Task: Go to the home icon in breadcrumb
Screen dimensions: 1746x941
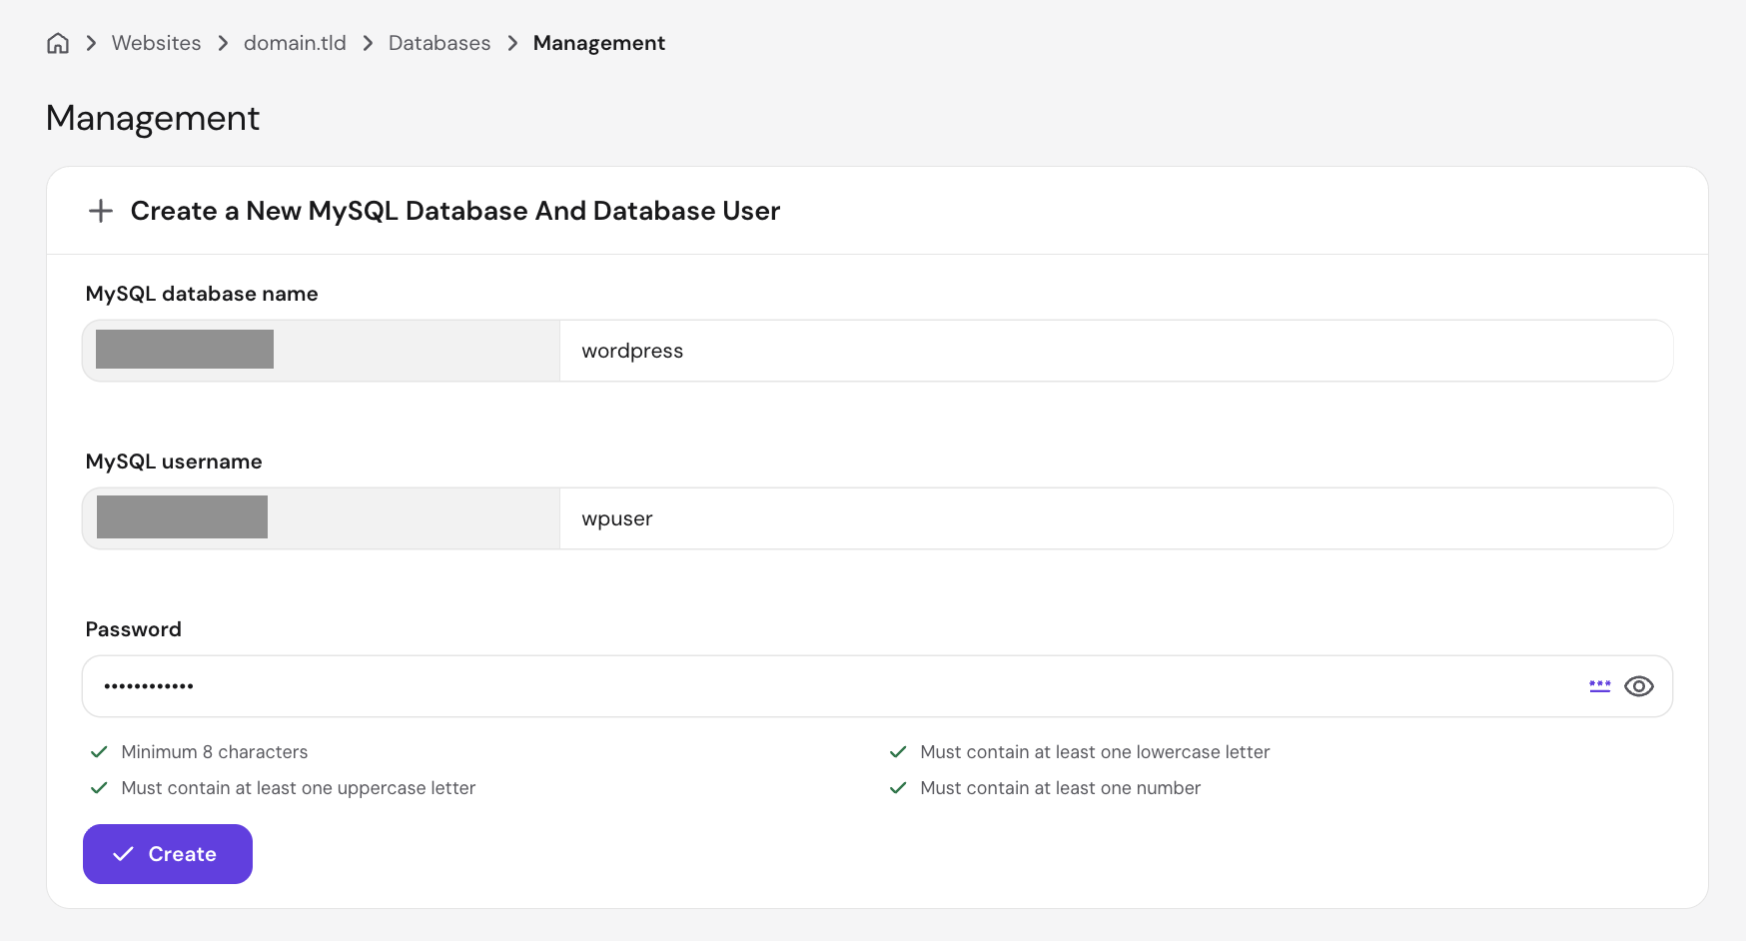Action: coord(58,43)
